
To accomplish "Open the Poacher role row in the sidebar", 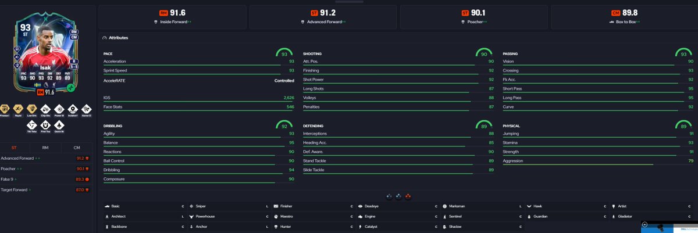I will click(x=45, y=169).
